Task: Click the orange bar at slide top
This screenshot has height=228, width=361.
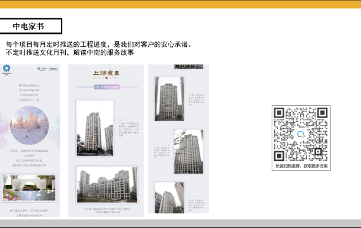Action: click(x=180, y=4)
